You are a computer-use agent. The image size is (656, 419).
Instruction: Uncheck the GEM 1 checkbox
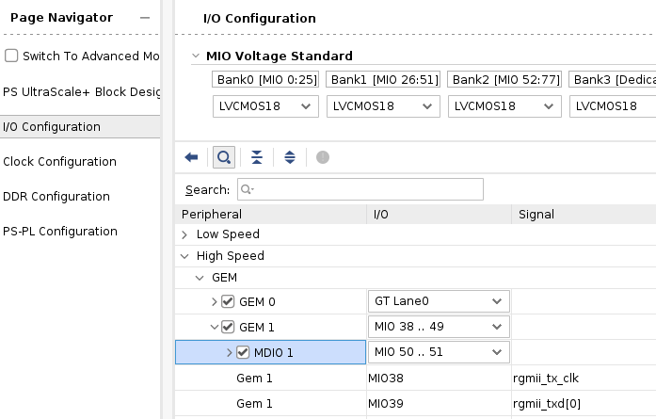click(x=228, y=328)
